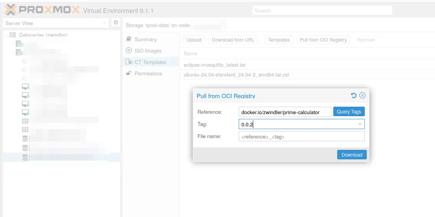Image resolution: width=435 pixels, height=217 pixels.
Task: Click the gear icon next to Server View
Action: click(116, 23)
